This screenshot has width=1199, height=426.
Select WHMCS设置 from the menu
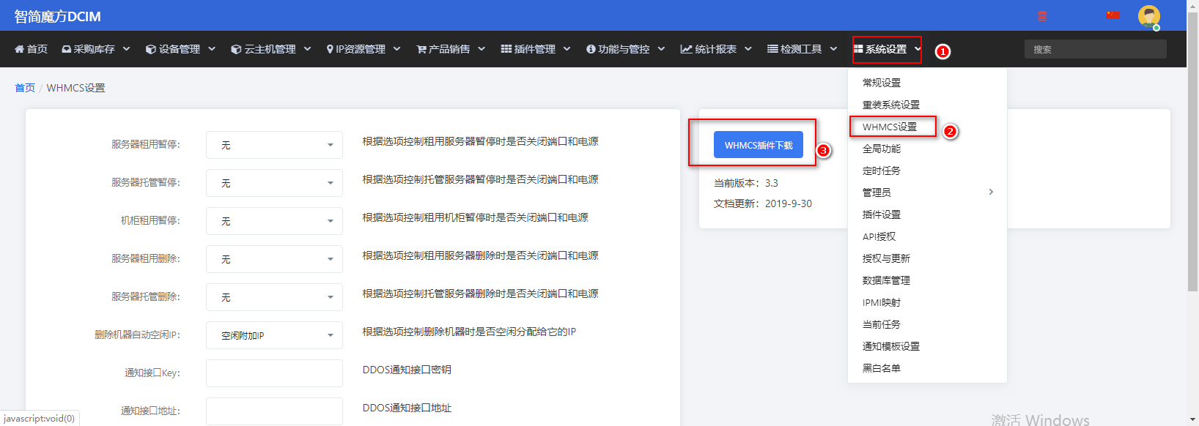(890, 127)
